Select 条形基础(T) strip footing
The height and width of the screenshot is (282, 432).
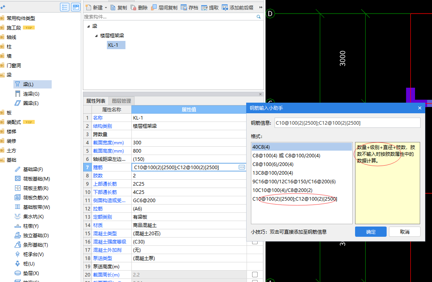32,245
